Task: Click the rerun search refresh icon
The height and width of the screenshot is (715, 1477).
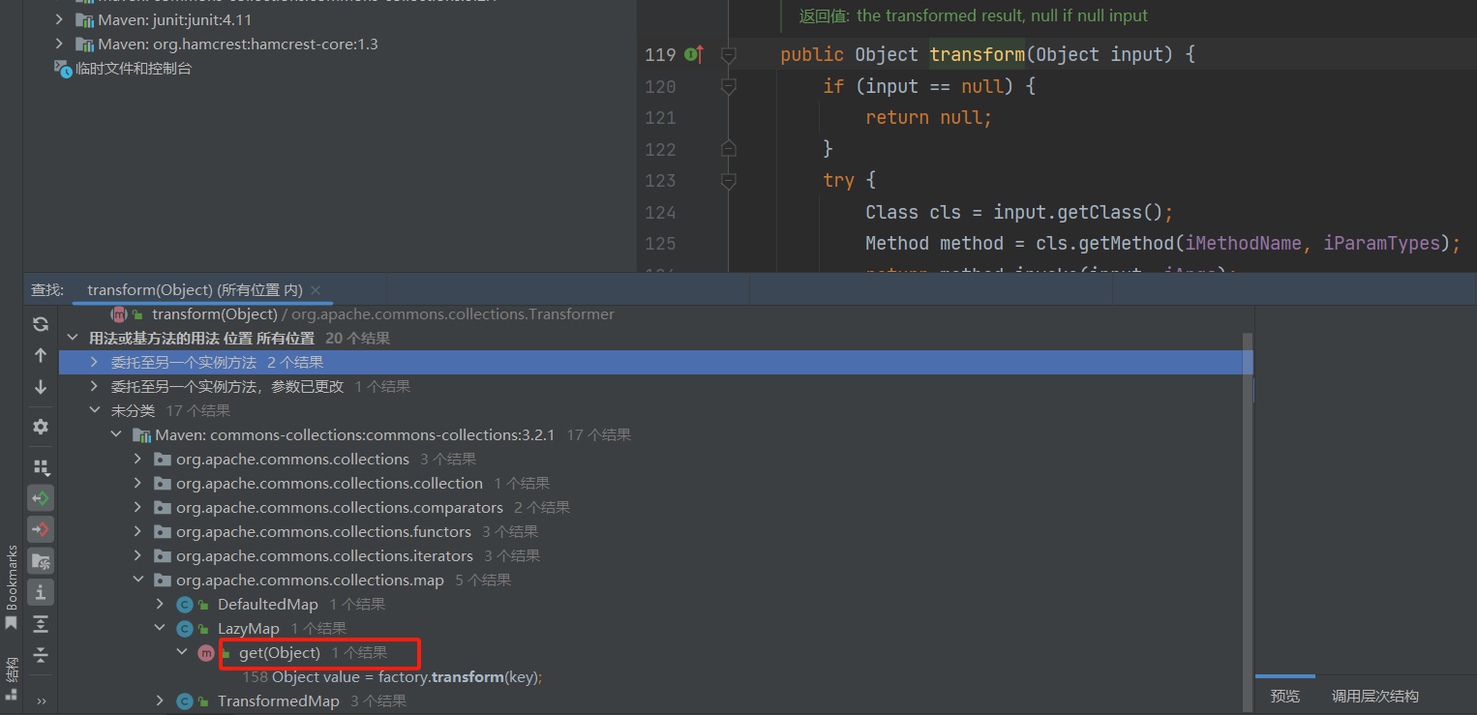Action: [41, 324]
